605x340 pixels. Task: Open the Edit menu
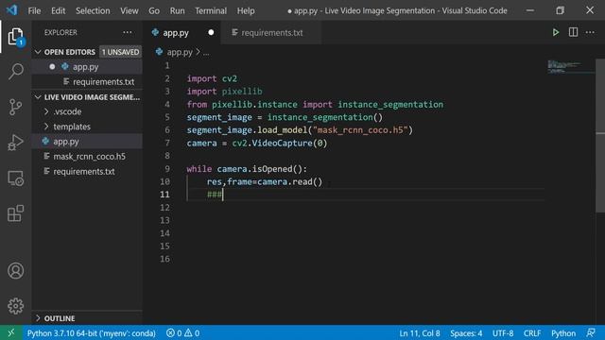click(59, 10)
